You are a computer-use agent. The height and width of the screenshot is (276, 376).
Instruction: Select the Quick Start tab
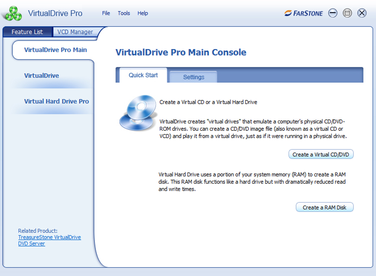[143, 75]
